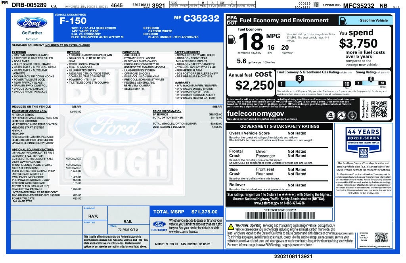
Task: Click the Smartphone QR Code in the EPA label
Action: click(379, 109)
